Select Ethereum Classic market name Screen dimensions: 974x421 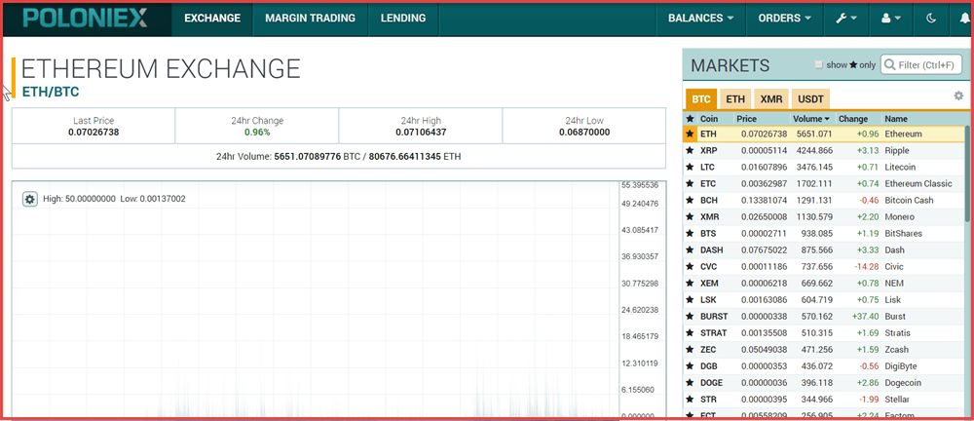click(918, 183)
